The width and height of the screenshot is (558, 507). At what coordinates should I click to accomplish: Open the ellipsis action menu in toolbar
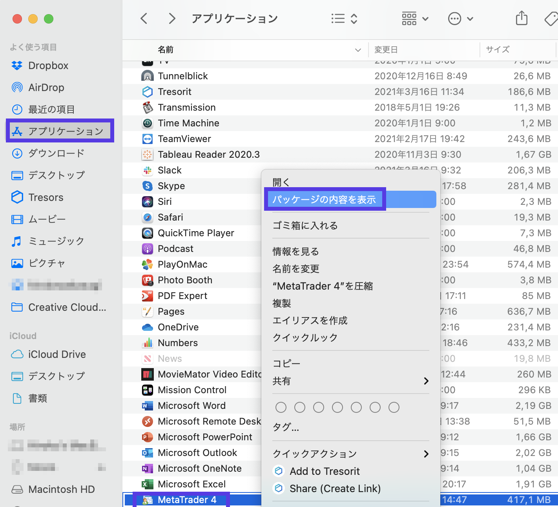point(461,18)
